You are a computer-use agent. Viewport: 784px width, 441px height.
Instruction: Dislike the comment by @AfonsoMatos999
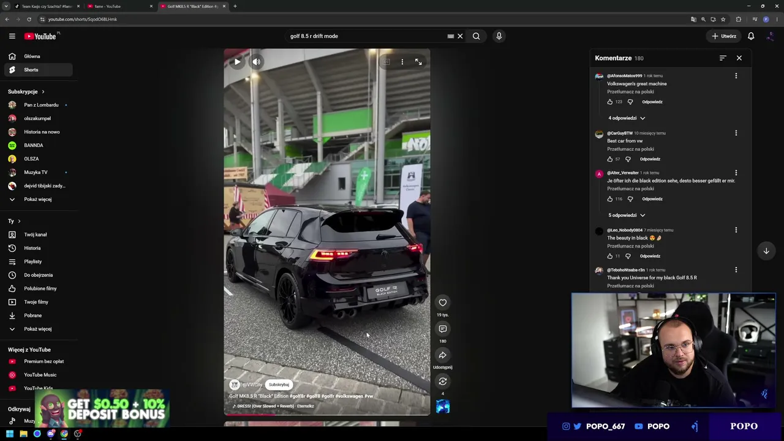coord(630,102)
